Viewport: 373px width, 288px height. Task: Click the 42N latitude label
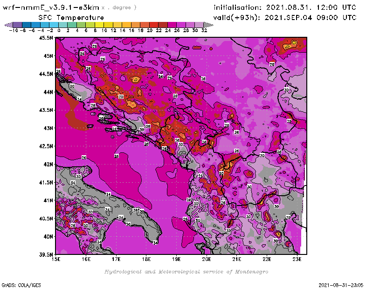click(x=48, y=165)
